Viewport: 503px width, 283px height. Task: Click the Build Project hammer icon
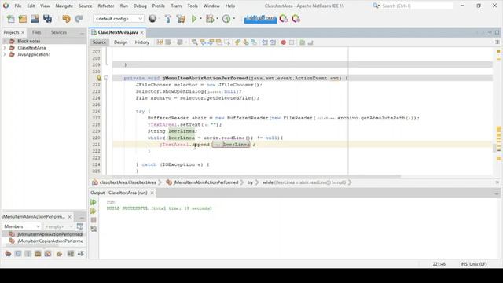click(167, 19)
